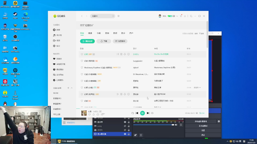The height and width of the screenshot is (144, 257).
Task: Open 视频 in the QQ Music sidebar
Action: coord(57,41)
